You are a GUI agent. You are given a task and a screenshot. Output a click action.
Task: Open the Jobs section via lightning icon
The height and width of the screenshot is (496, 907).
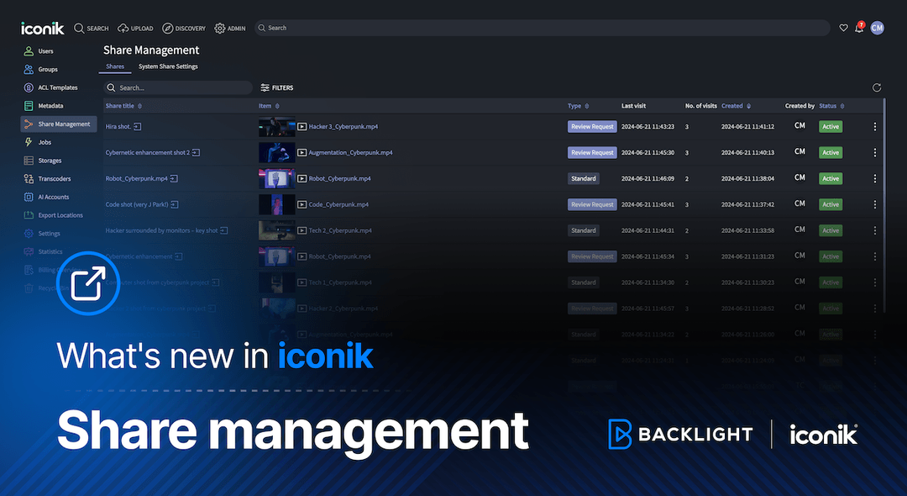click(27, 141)
